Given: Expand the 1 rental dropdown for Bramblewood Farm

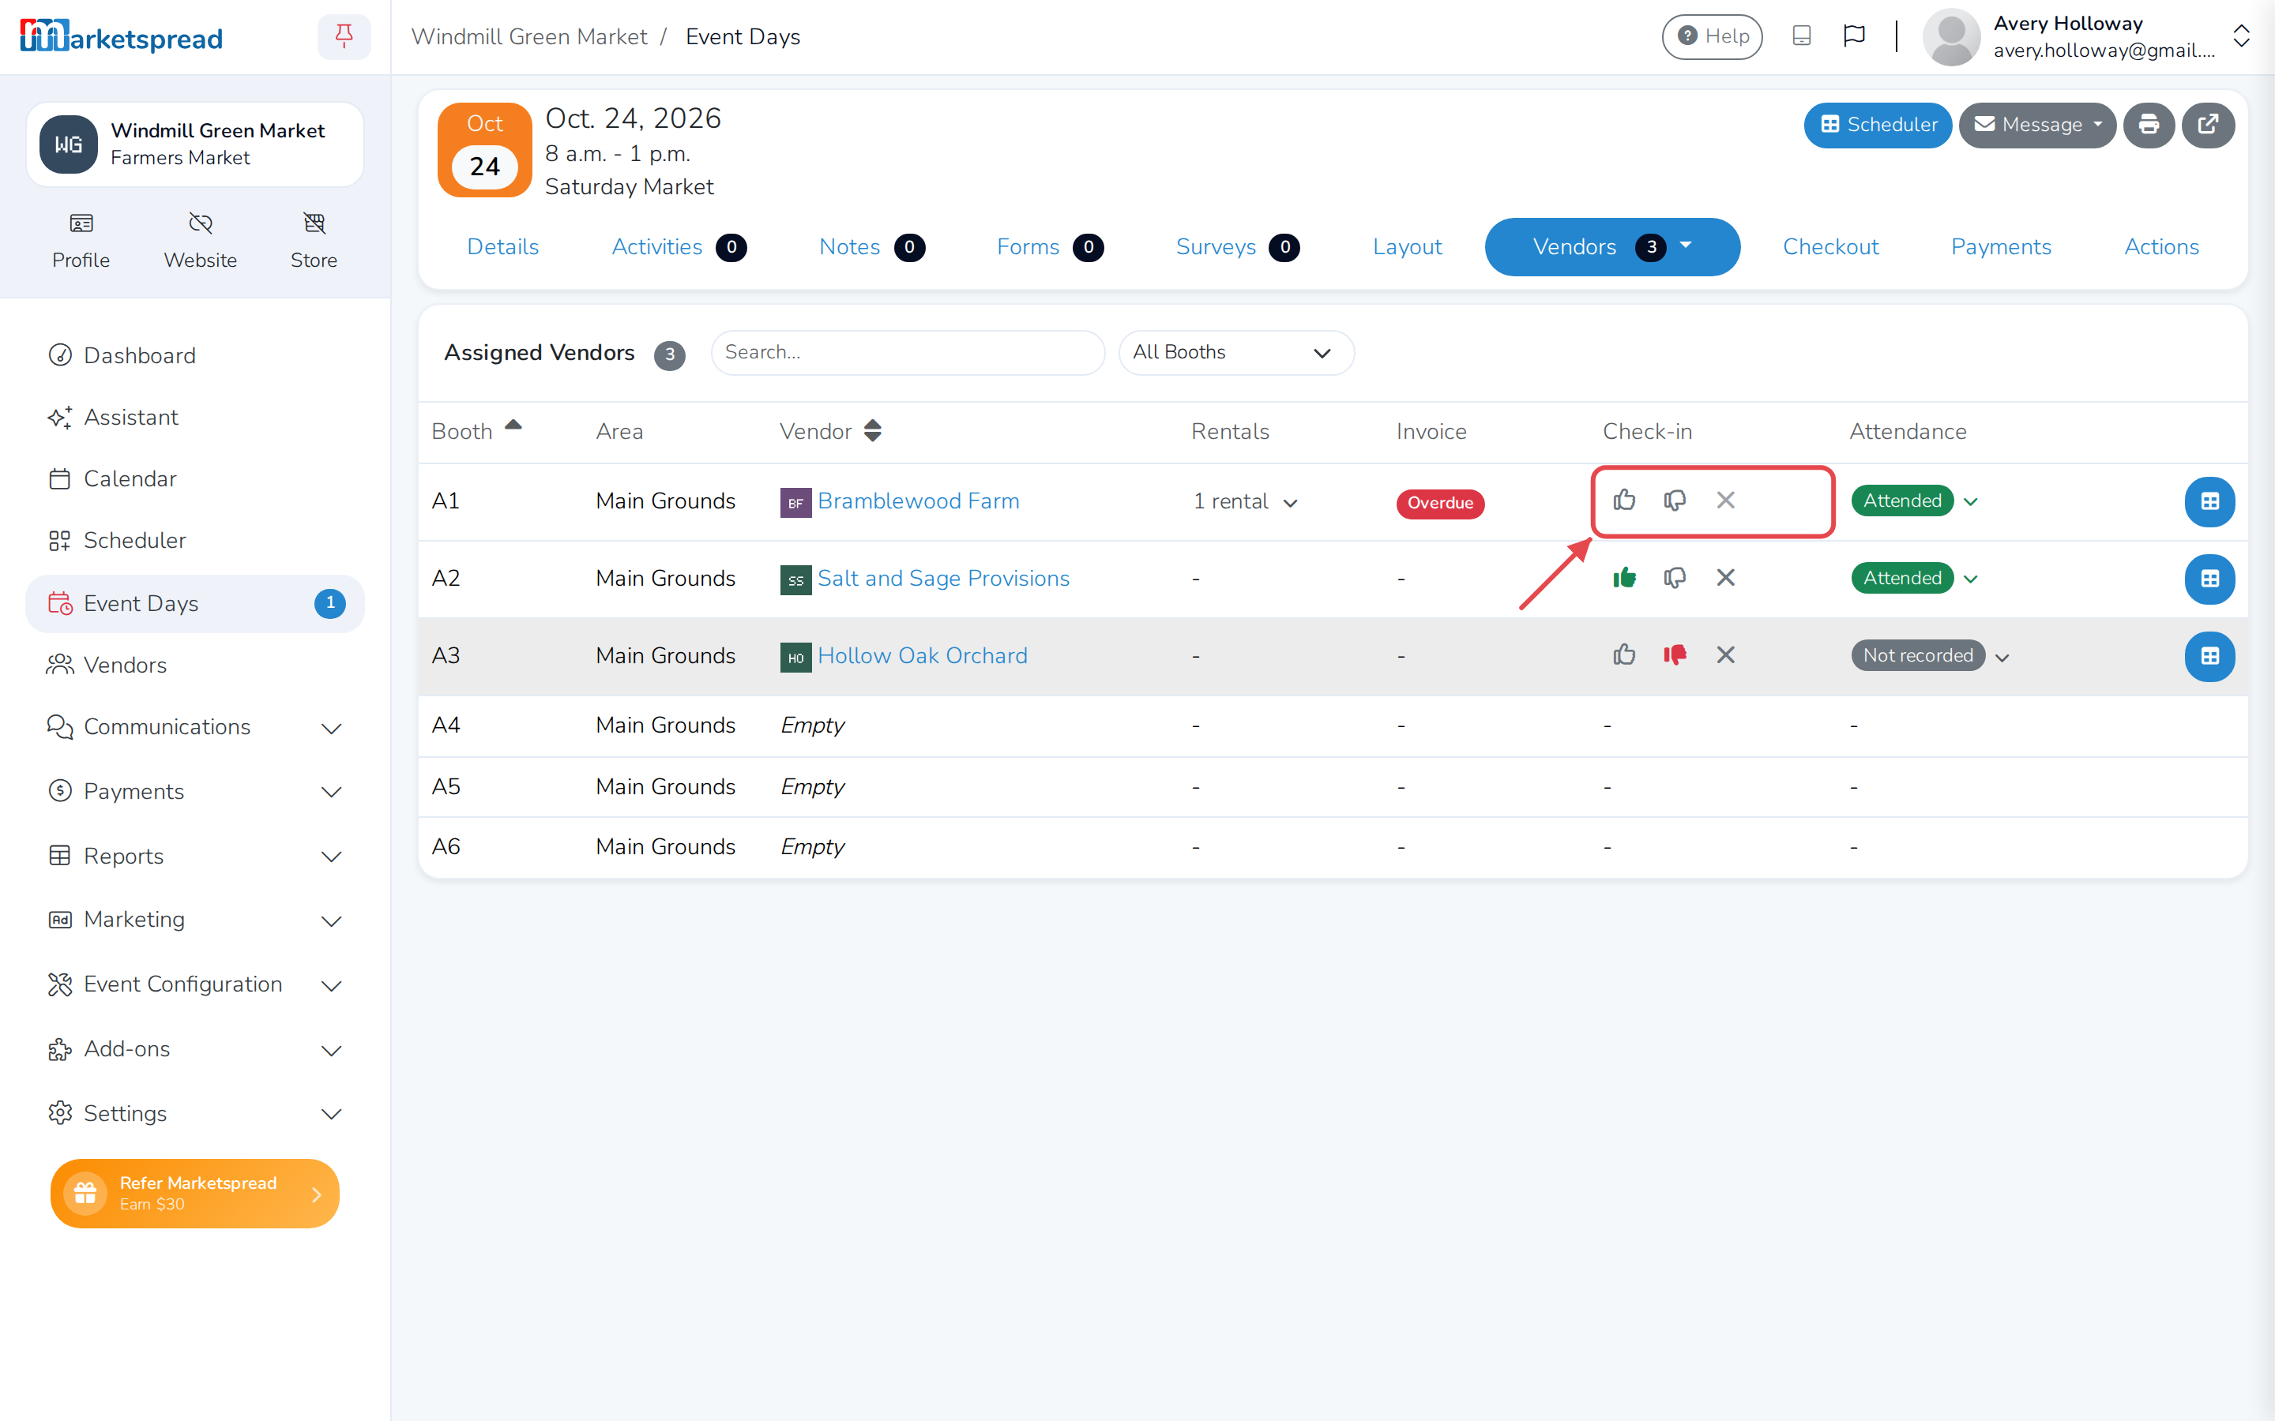Looking at the screenshot, I should point(1246,502).
